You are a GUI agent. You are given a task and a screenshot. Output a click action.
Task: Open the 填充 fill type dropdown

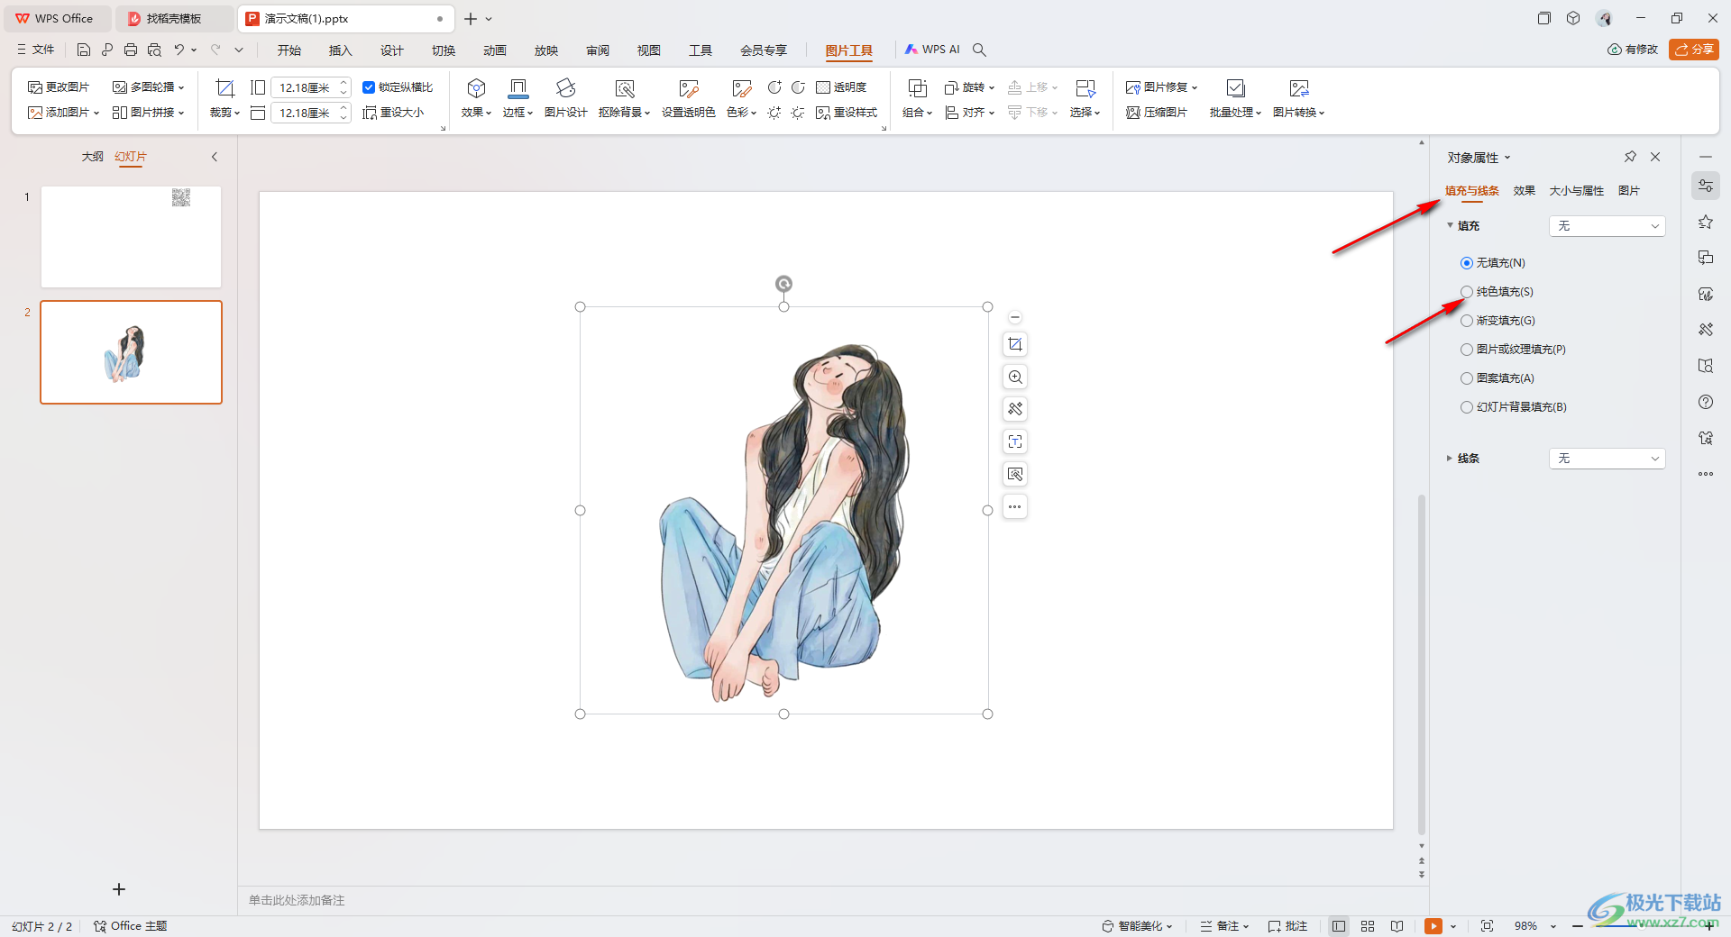tap(1607, 226)
